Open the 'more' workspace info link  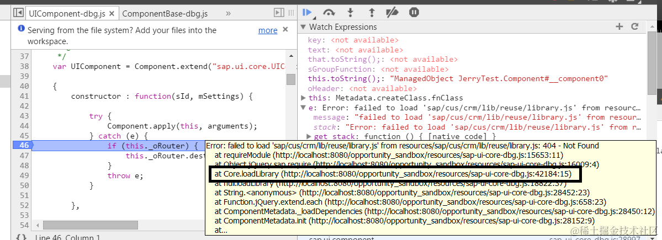point(268,30)
